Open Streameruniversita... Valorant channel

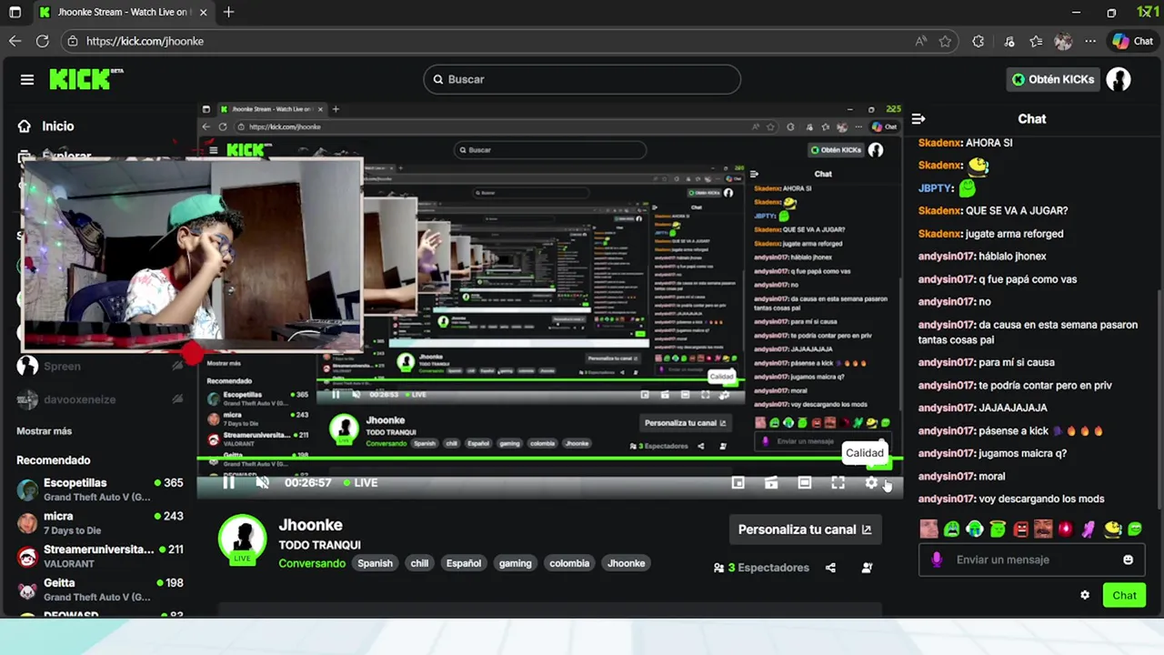99,556
